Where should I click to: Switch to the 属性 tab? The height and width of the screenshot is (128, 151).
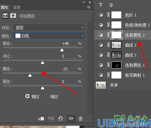(4, 7)
